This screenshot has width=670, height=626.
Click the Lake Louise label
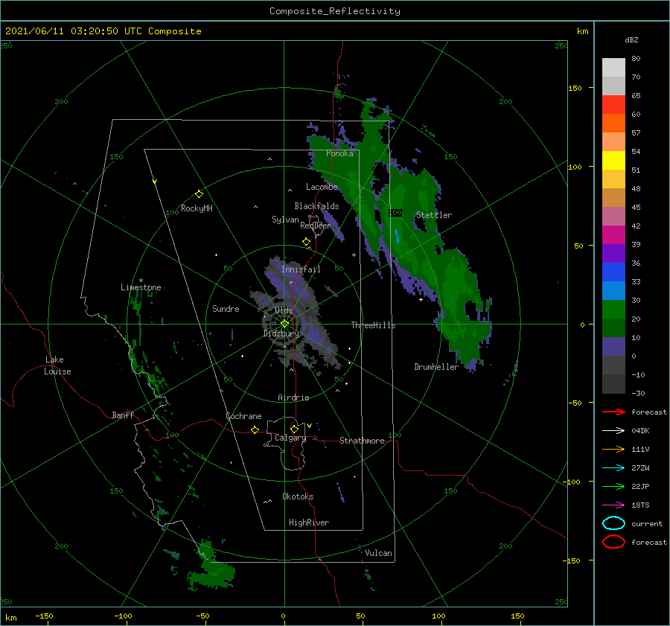click(x=57, y=365)
